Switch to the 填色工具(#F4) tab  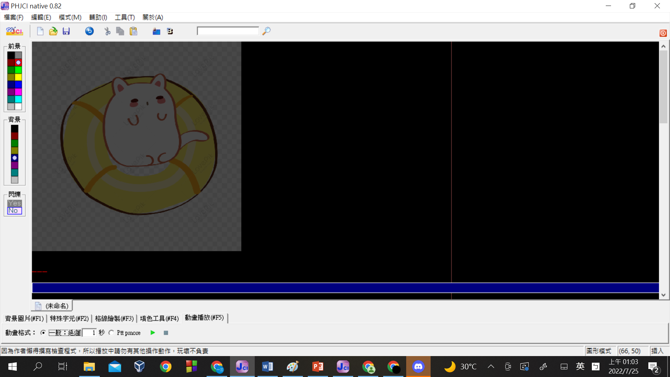[x=159, y=318]
